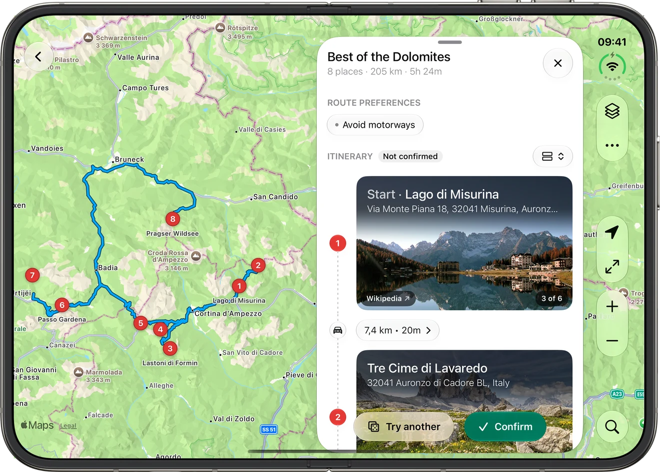Tap the Cortina d'Ampezzo town label
This screenshot has width=660, height=472.
[228, 314]
